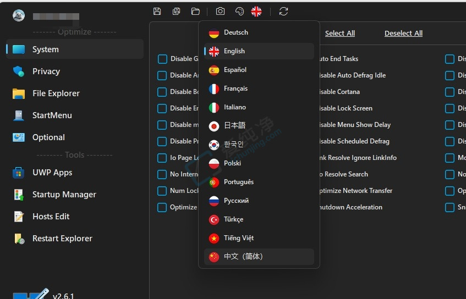Enable the 'No Intern' checkbox

162,174
